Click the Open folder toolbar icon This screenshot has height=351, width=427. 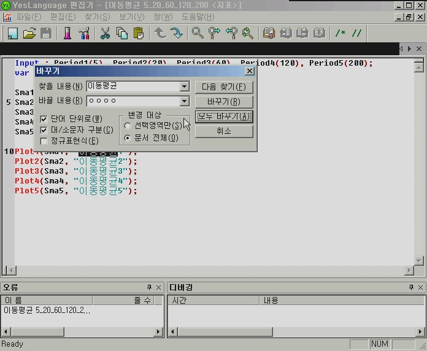(29, 33)
